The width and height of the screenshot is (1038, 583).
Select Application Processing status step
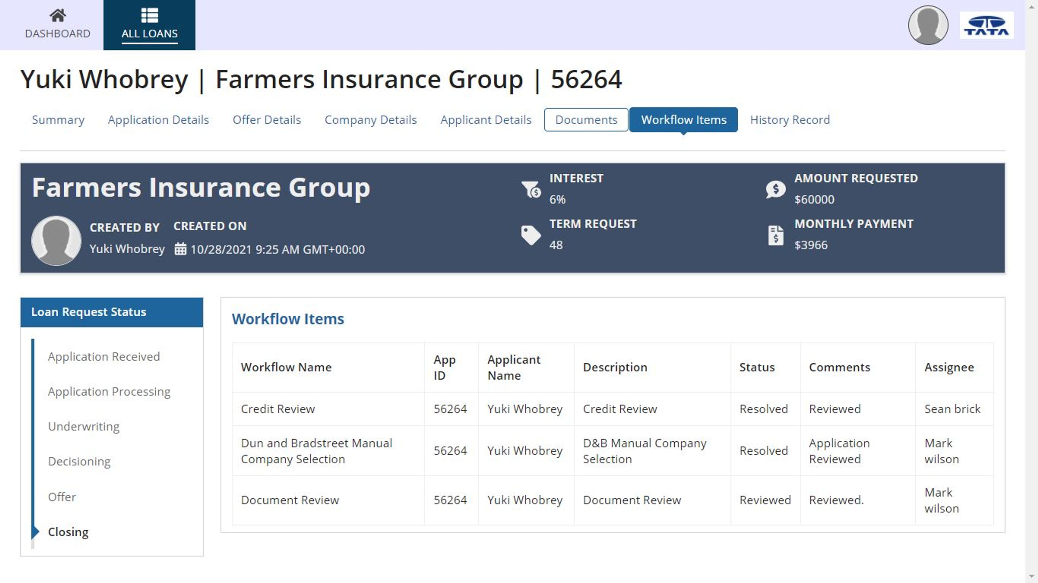109,391
